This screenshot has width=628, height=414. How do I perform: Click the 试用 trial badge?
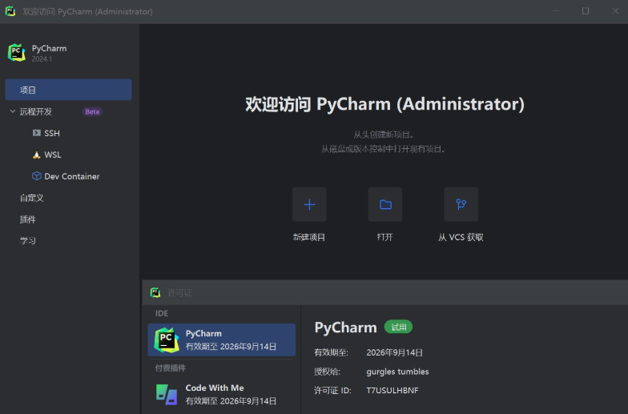point(398,327)
